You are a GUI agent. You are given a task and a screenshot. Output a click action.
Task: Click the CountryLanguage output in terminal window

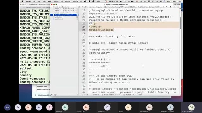coord(33,79)
